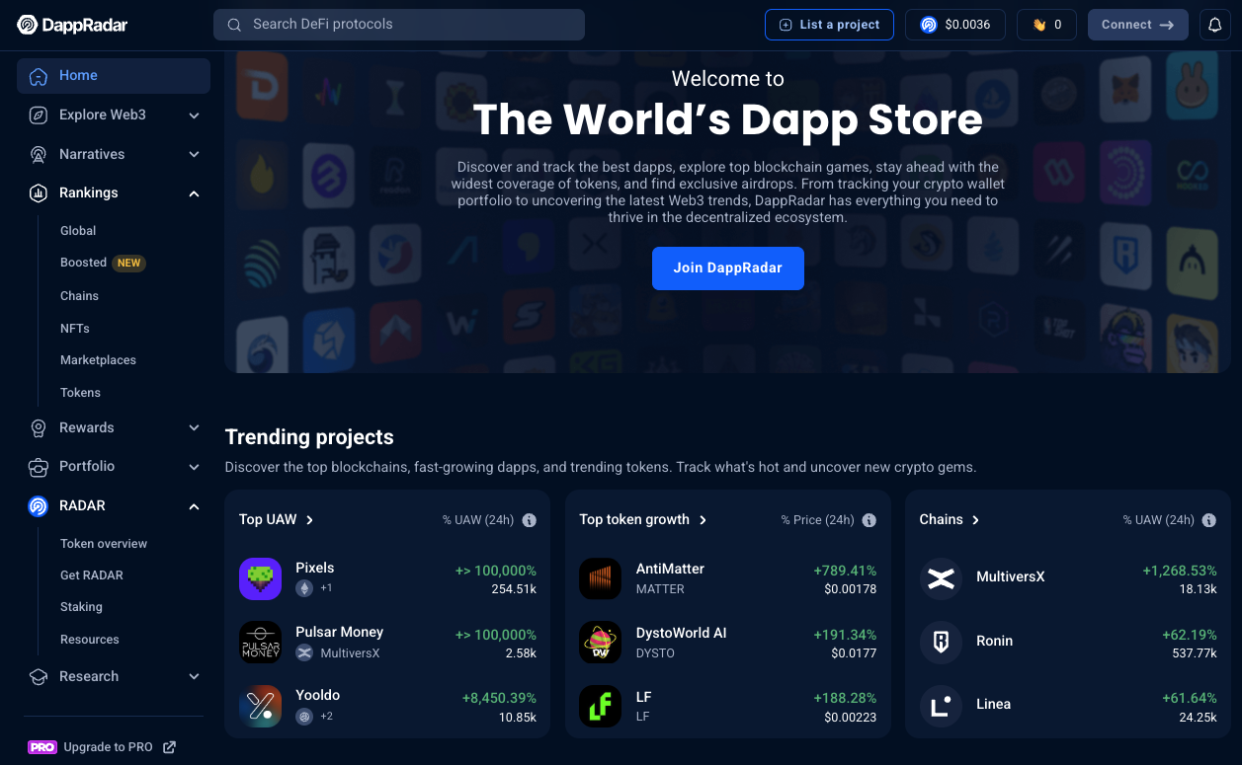Select Chains under Rankings
Viewport: 1242px width, 765px height.
[x=79, y=296]
